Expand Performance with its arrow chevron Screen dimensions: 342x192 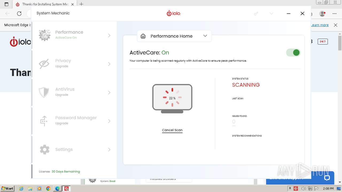(109, 35)
